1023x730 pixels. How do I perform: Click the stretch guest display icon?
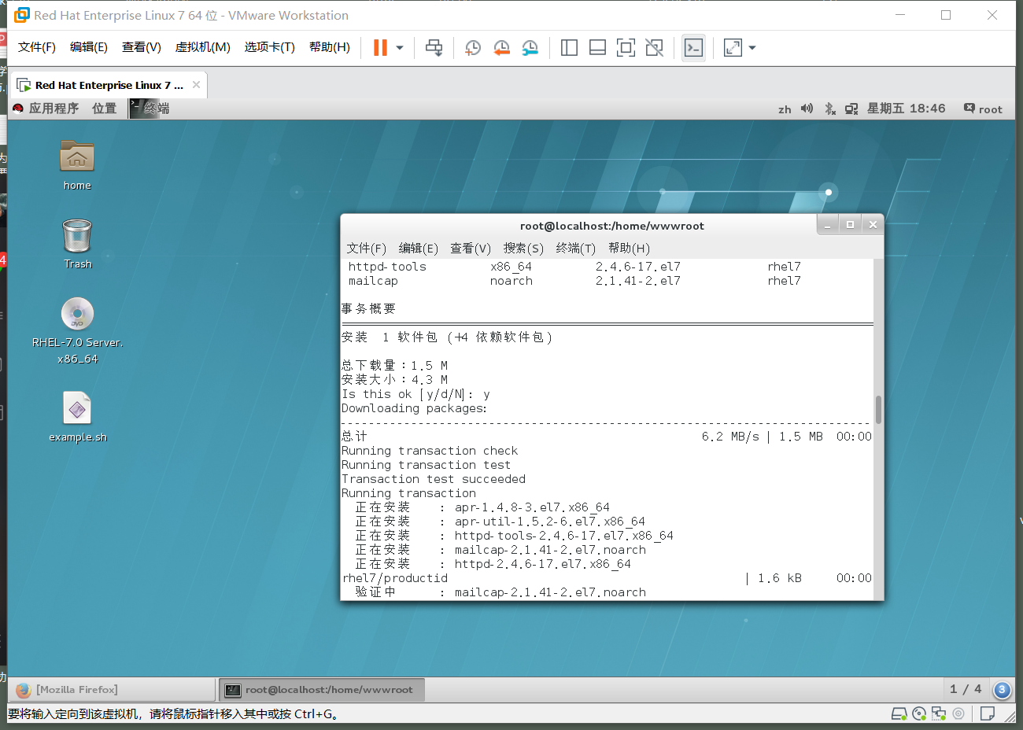(x=733, y=48)
